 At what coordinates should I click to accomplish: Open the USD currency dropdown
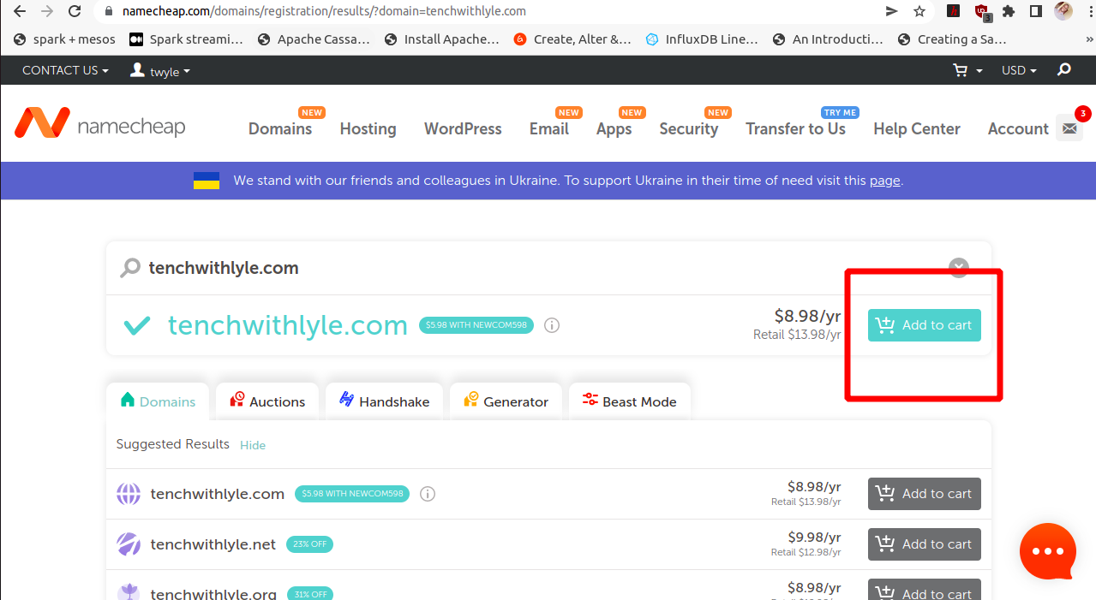coord(1018,70)
